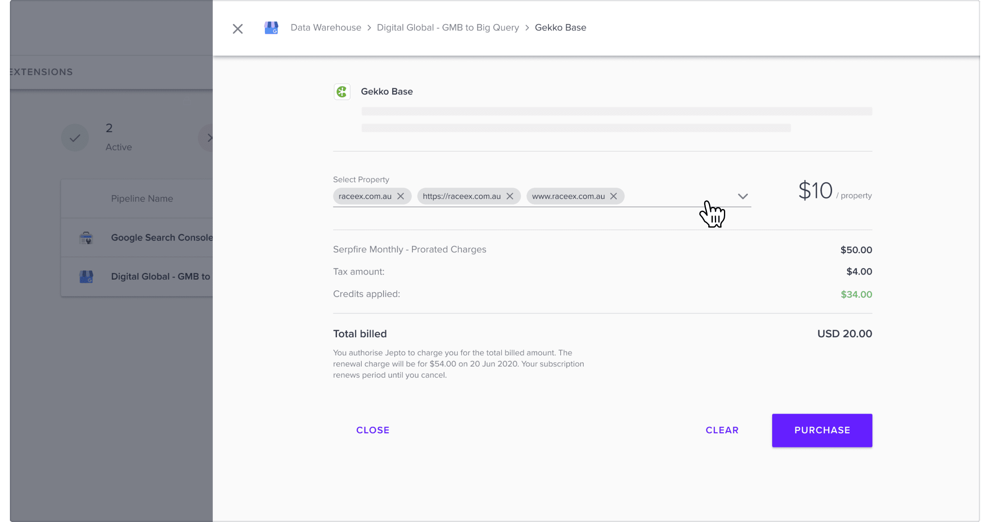990x522 pixels.
Task: Click the EXTENSIONS tab in background
Action: click(41, 72)
